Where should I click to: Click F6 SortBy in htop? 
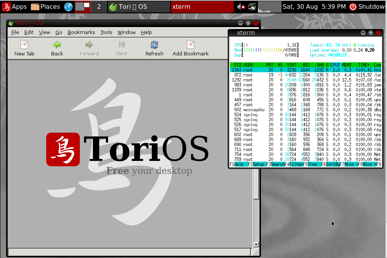point(331,164)
